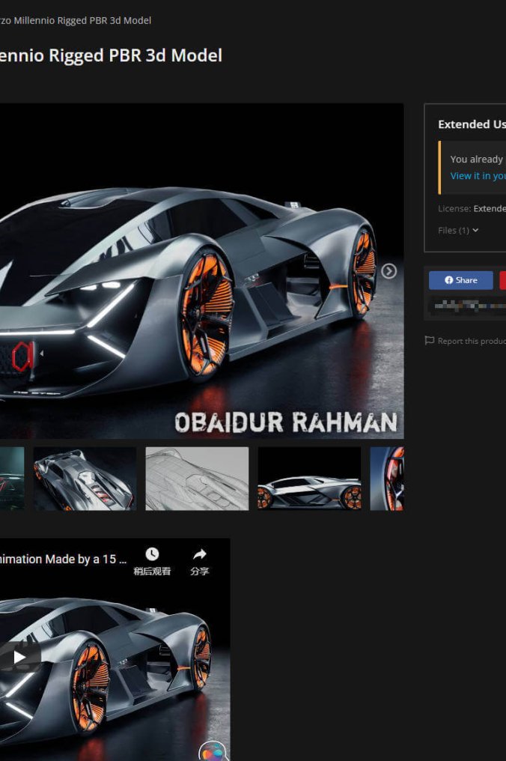
Task: Click the next image arrow on the gallery
Action: tap(388, 271)
